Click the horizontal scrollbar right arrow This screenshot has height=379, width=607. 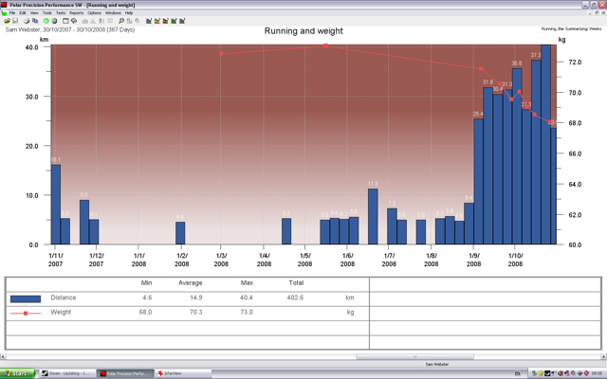click(602, 356)
